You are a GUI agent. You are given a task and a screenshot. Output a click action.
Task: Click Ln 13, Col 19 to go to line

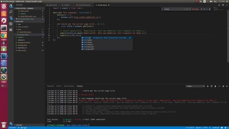[x=190, y=128]
